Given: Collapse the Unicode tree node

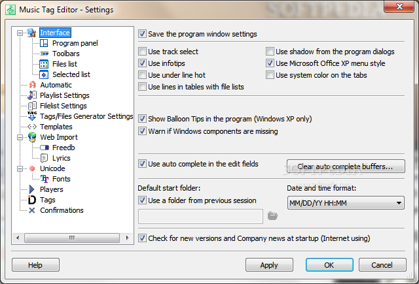Looking at the screenshot, I should (x=20, y=169).
